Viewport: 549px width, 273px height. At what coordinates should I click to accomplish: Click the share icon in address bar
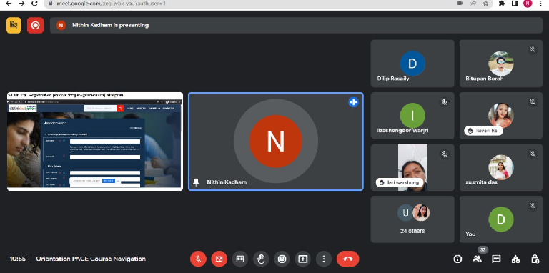(473, 3)
